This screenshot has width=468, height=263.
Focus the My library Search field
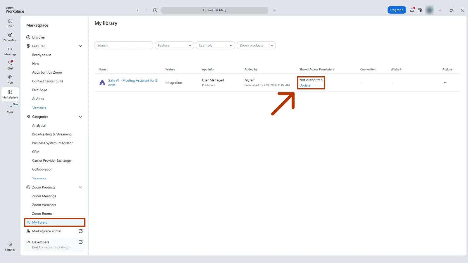[124, 45]
